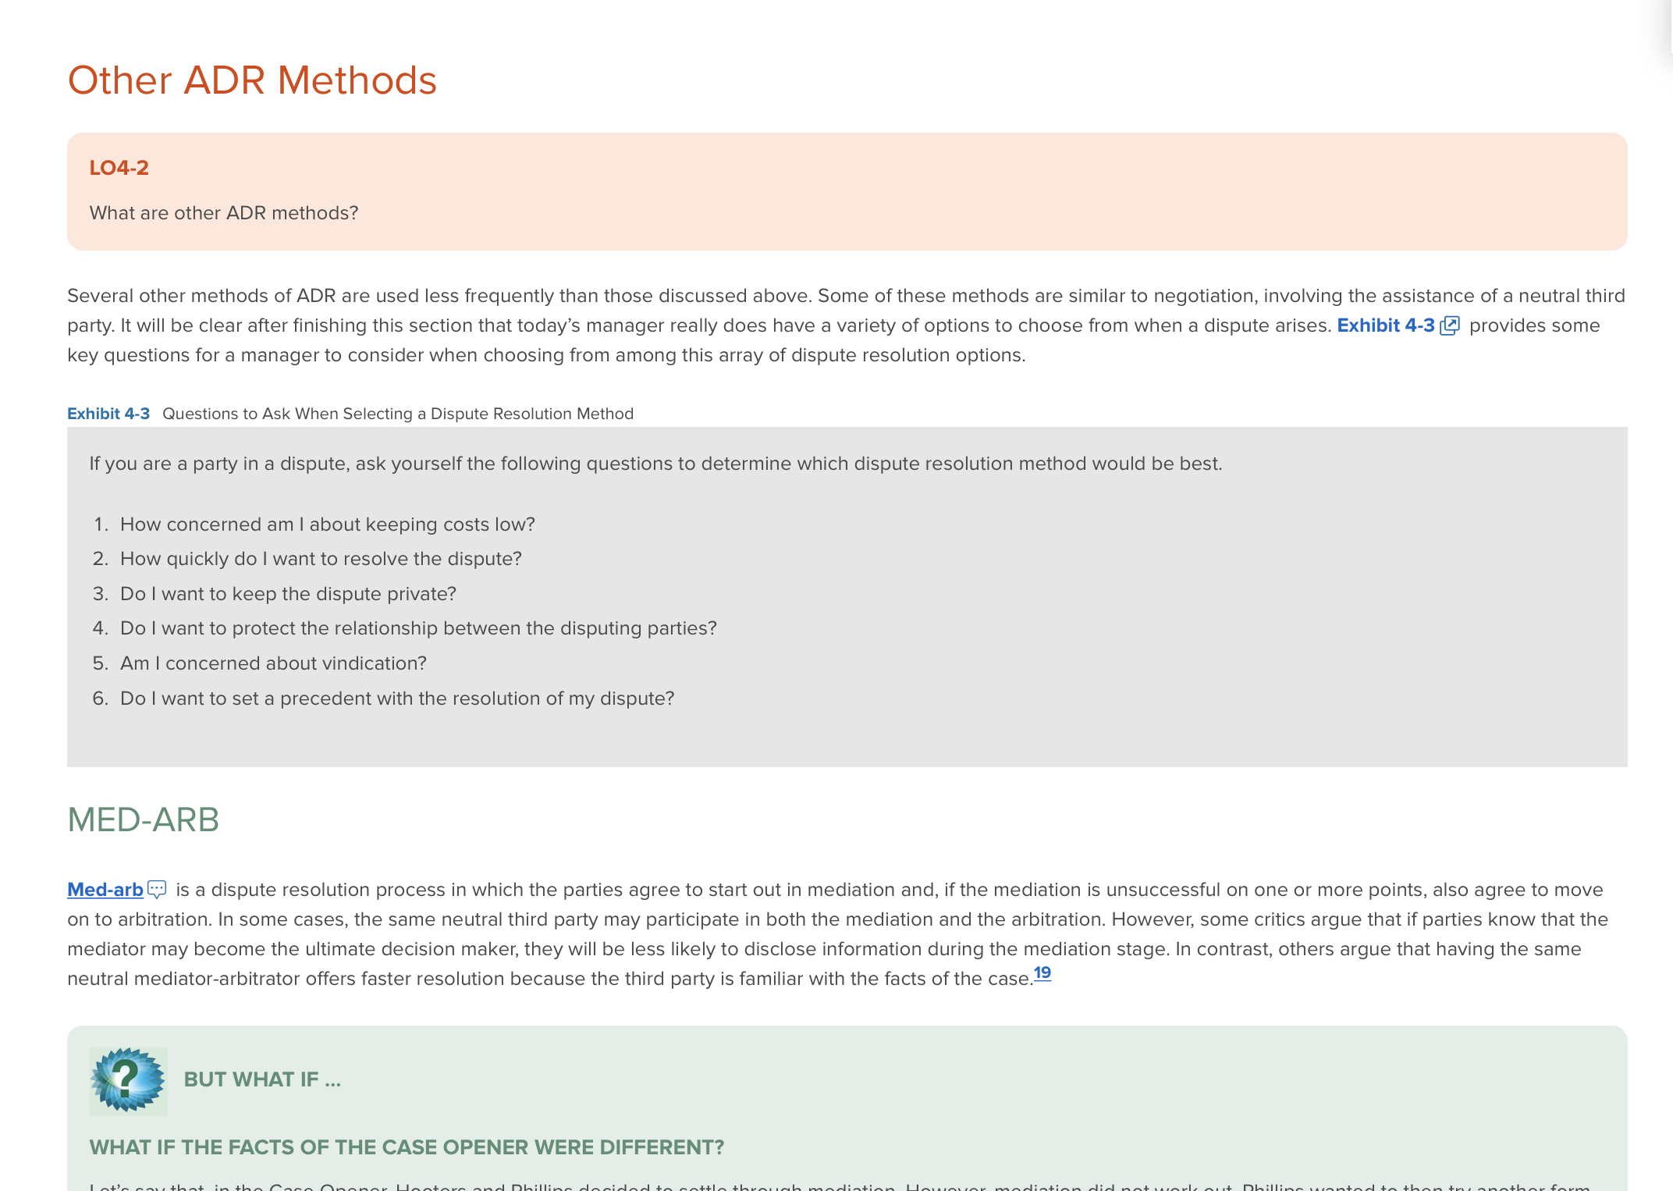
Task: Click the Med-arb definition speech bubble icon
Action: 157,890
